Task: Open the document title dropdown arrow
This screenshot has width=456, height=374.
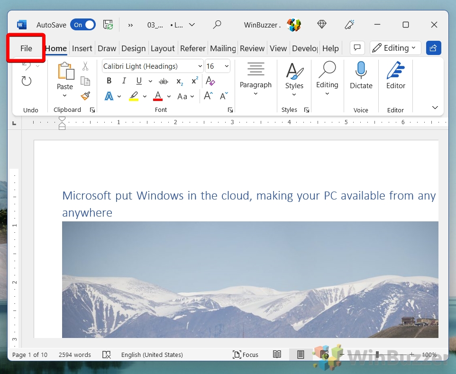Action: tap(192, 25)
